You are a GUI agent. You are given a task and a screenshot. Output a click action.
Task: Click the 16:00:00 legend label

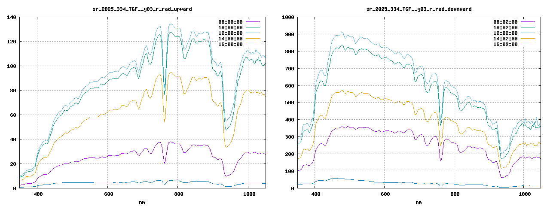point(230,44)
